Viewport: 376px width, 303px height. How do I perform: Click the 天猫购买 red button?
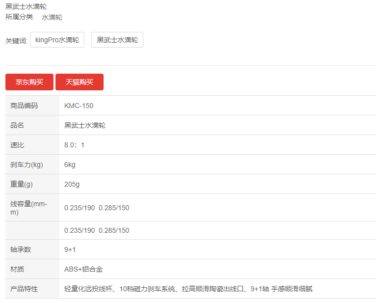tap(80, 82)
